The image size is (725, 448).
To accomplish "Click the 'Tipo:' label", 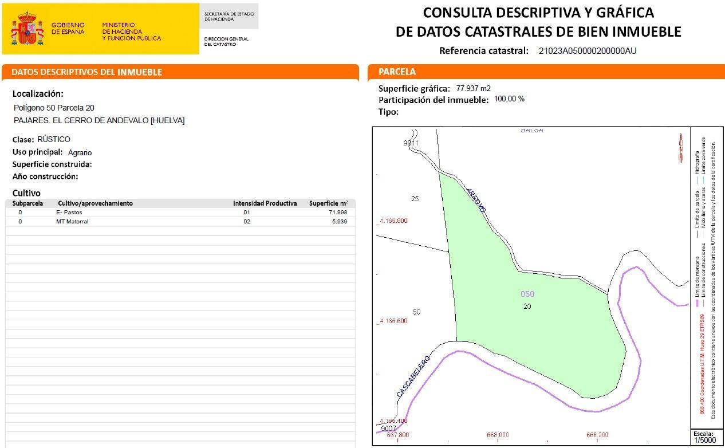I will [x=389, y=112].
